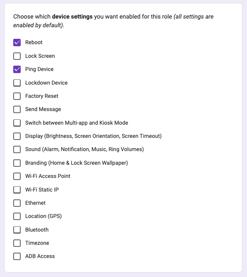This screenshot has width=247, height=277.
Task: Check the Send Message option
Action: pos(17,109)
